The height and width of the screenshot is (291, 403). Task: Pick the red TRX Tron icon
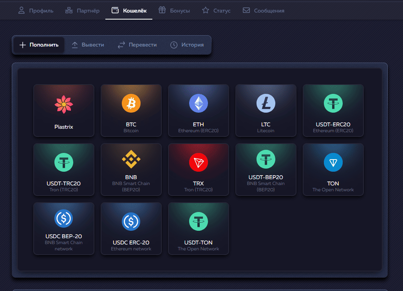[199, 162]
